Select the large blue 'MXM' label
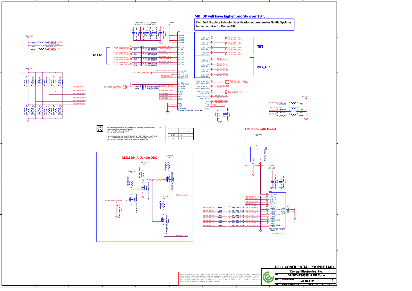Image resolution: width=412 pixels, height=291 pixels. (98, 55)
